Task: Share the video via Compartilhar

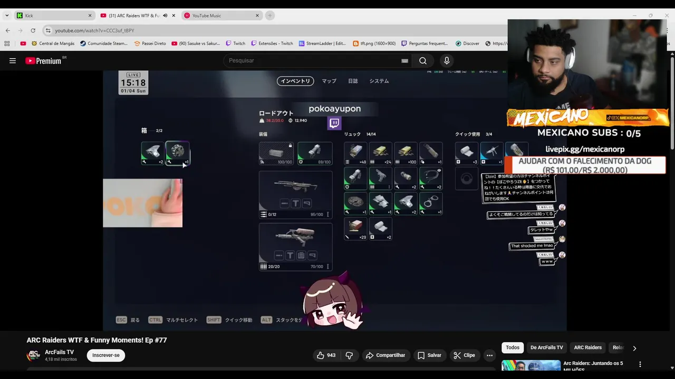Action: pyautogui.click(x=385, y=355)
